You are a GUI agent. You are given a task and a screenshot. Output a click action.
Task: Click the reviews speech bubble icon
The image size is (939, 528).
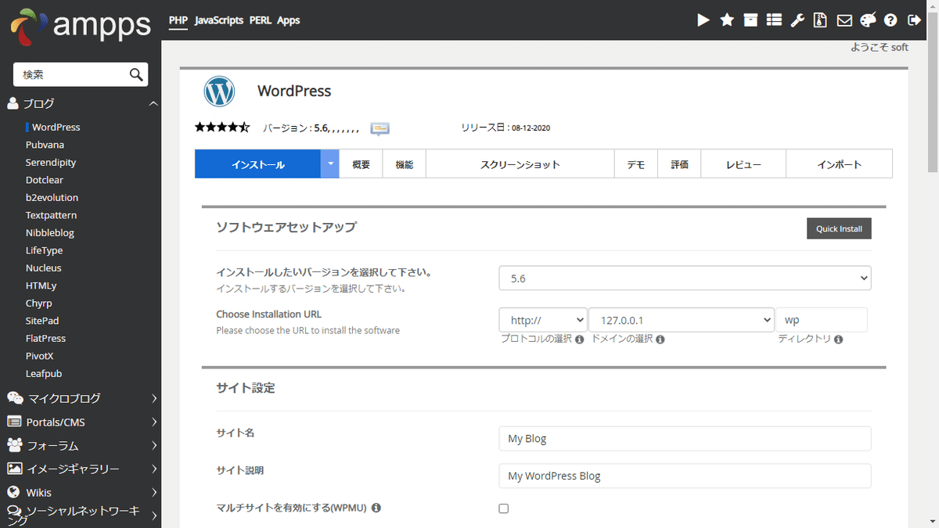coord(380,128)
